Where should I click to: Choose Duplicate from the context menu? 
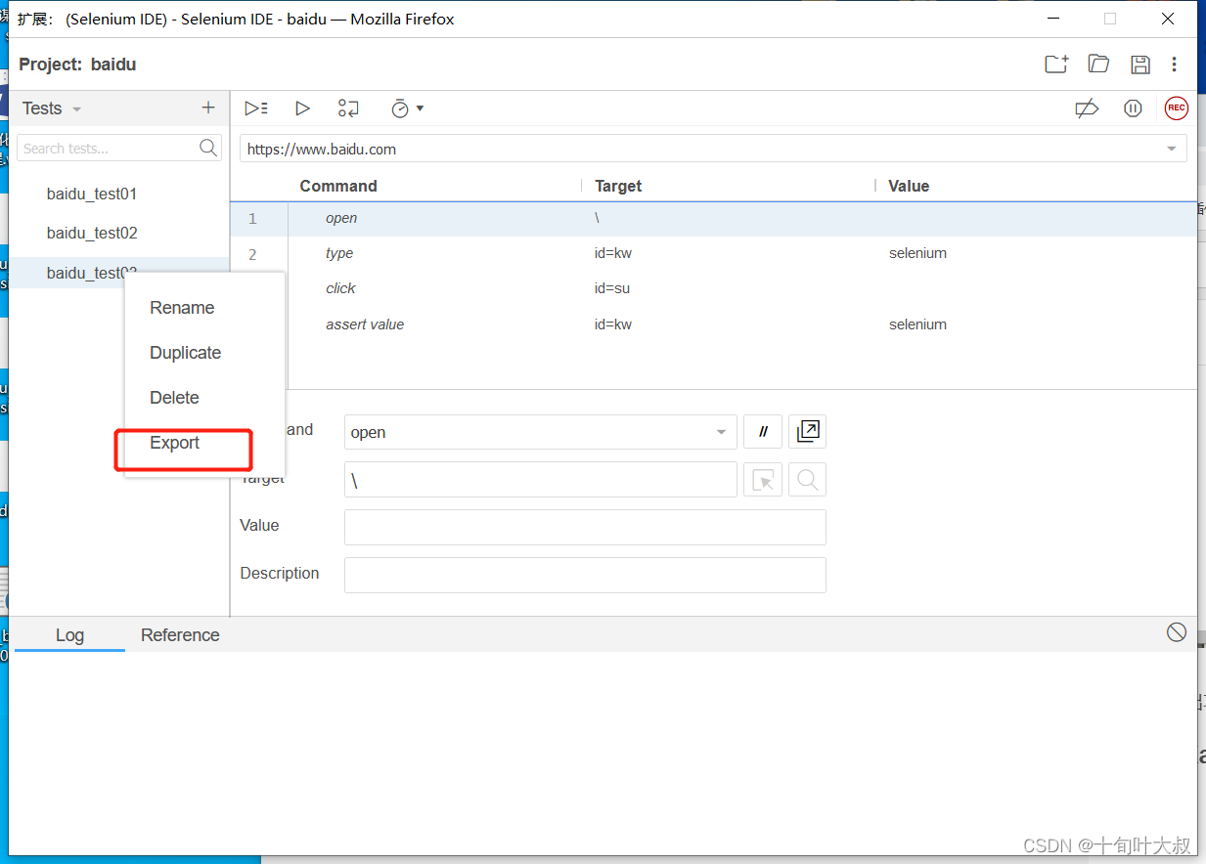pos(185,353)
